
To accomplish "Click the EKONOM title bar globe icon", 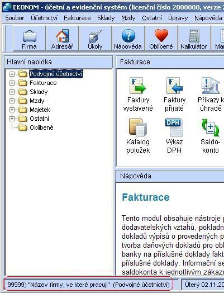I will pyautogui.click(x=7, y=7).
